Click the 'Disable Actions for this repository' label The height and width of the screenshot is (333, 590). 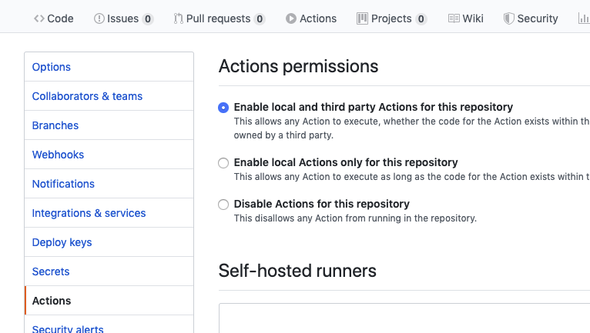point(322,204)
